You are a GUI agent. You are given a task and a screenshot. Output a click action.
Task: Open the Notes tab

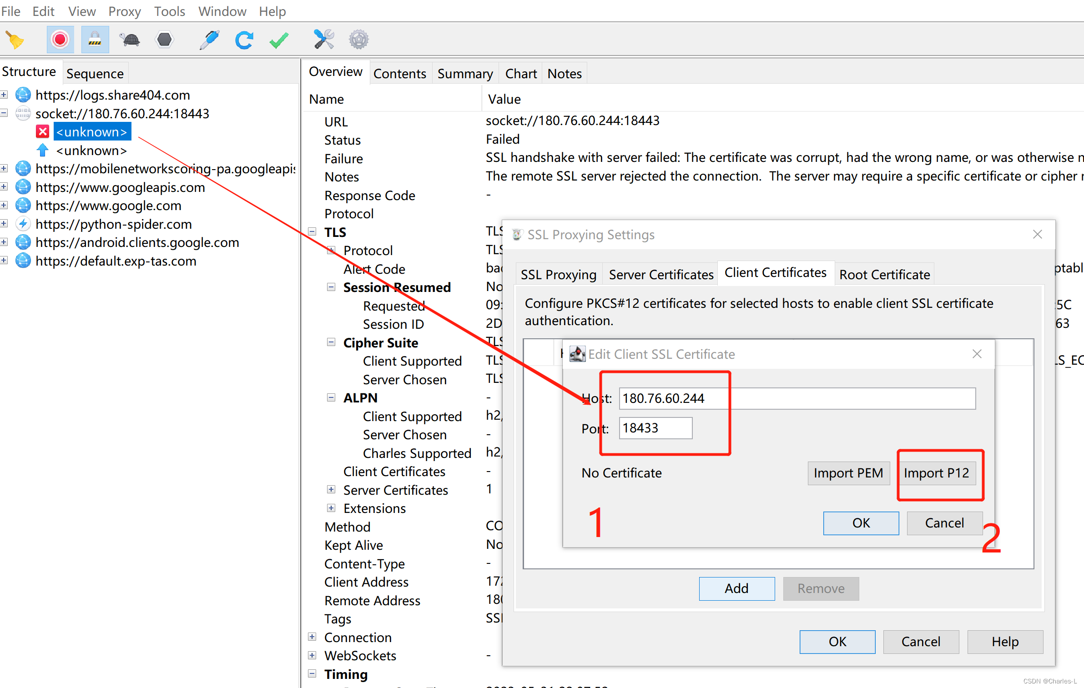(x=565, y=73)
